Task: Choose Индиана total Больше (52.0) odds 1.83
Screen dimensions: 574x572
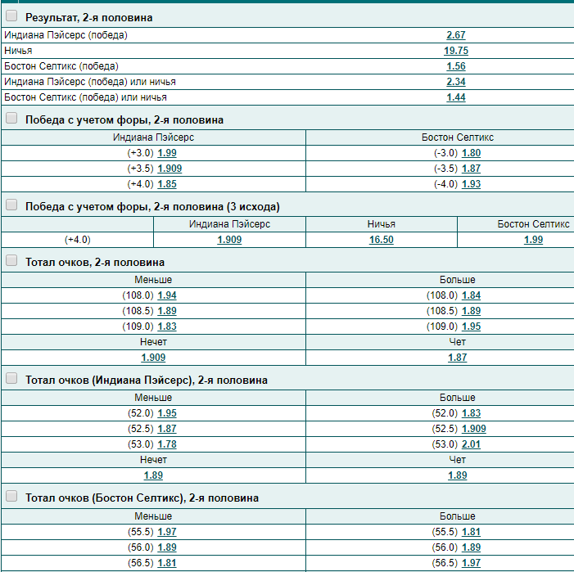Action: (x=471, y=413)
